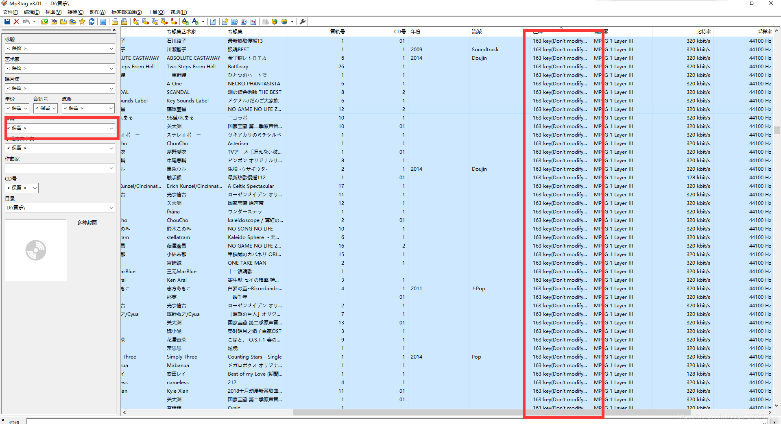Open the 文件(F) menu

pos(10,12)
